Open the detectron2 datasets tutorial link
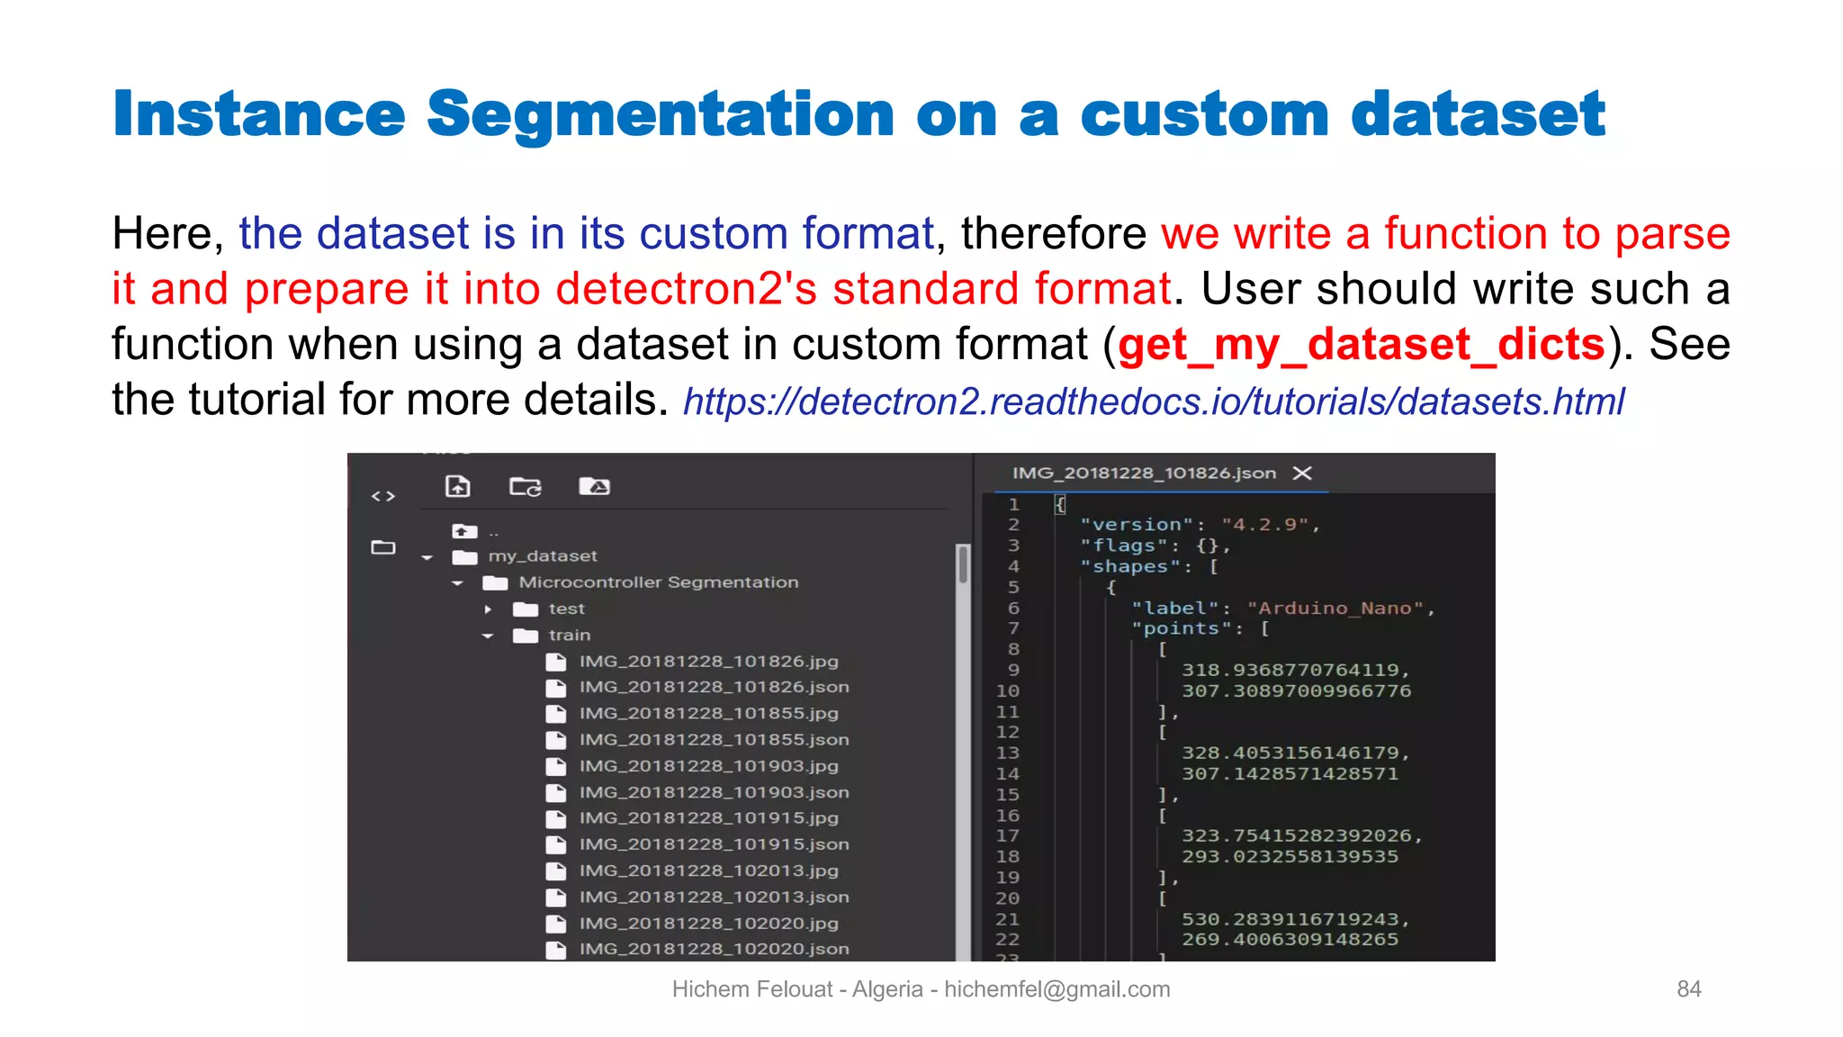1843x1037 pixels. tap(1154, 401)
